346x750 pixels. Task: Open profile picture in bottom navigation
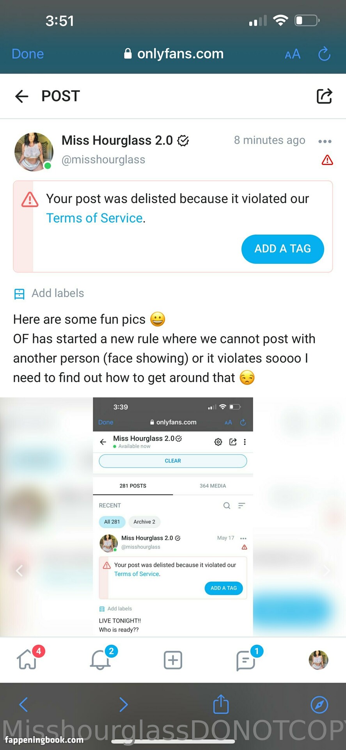coord(318,660)
